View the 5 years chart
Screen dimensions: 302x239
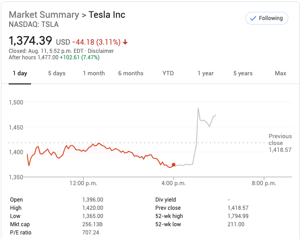point(243,73)
